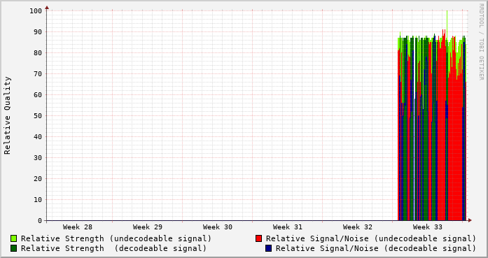Click the 'Relative Signal/Noise (decodeable signal)' legend text
488x258 pixels.
click(376, 248)
